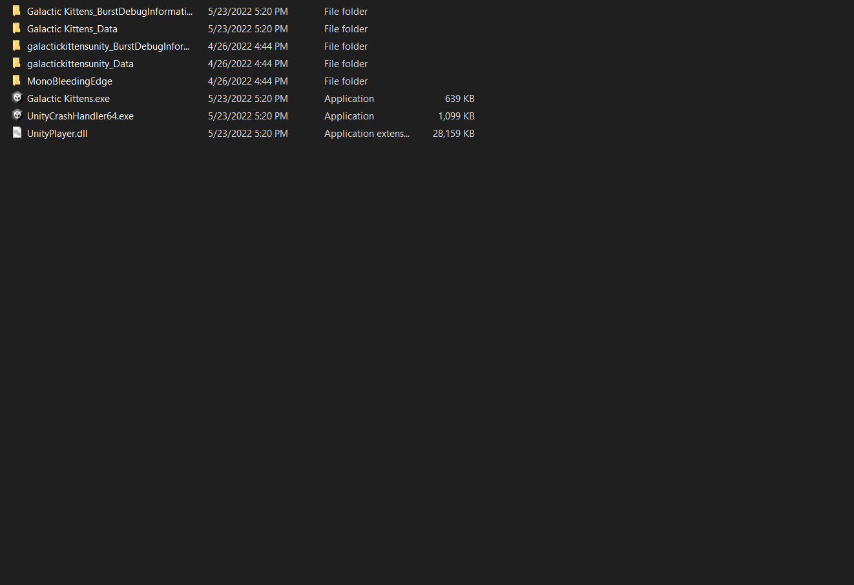Click Unity icon of Galactic Kittens.exe
The height and width of the screenshot is (585, 854).
17,98
